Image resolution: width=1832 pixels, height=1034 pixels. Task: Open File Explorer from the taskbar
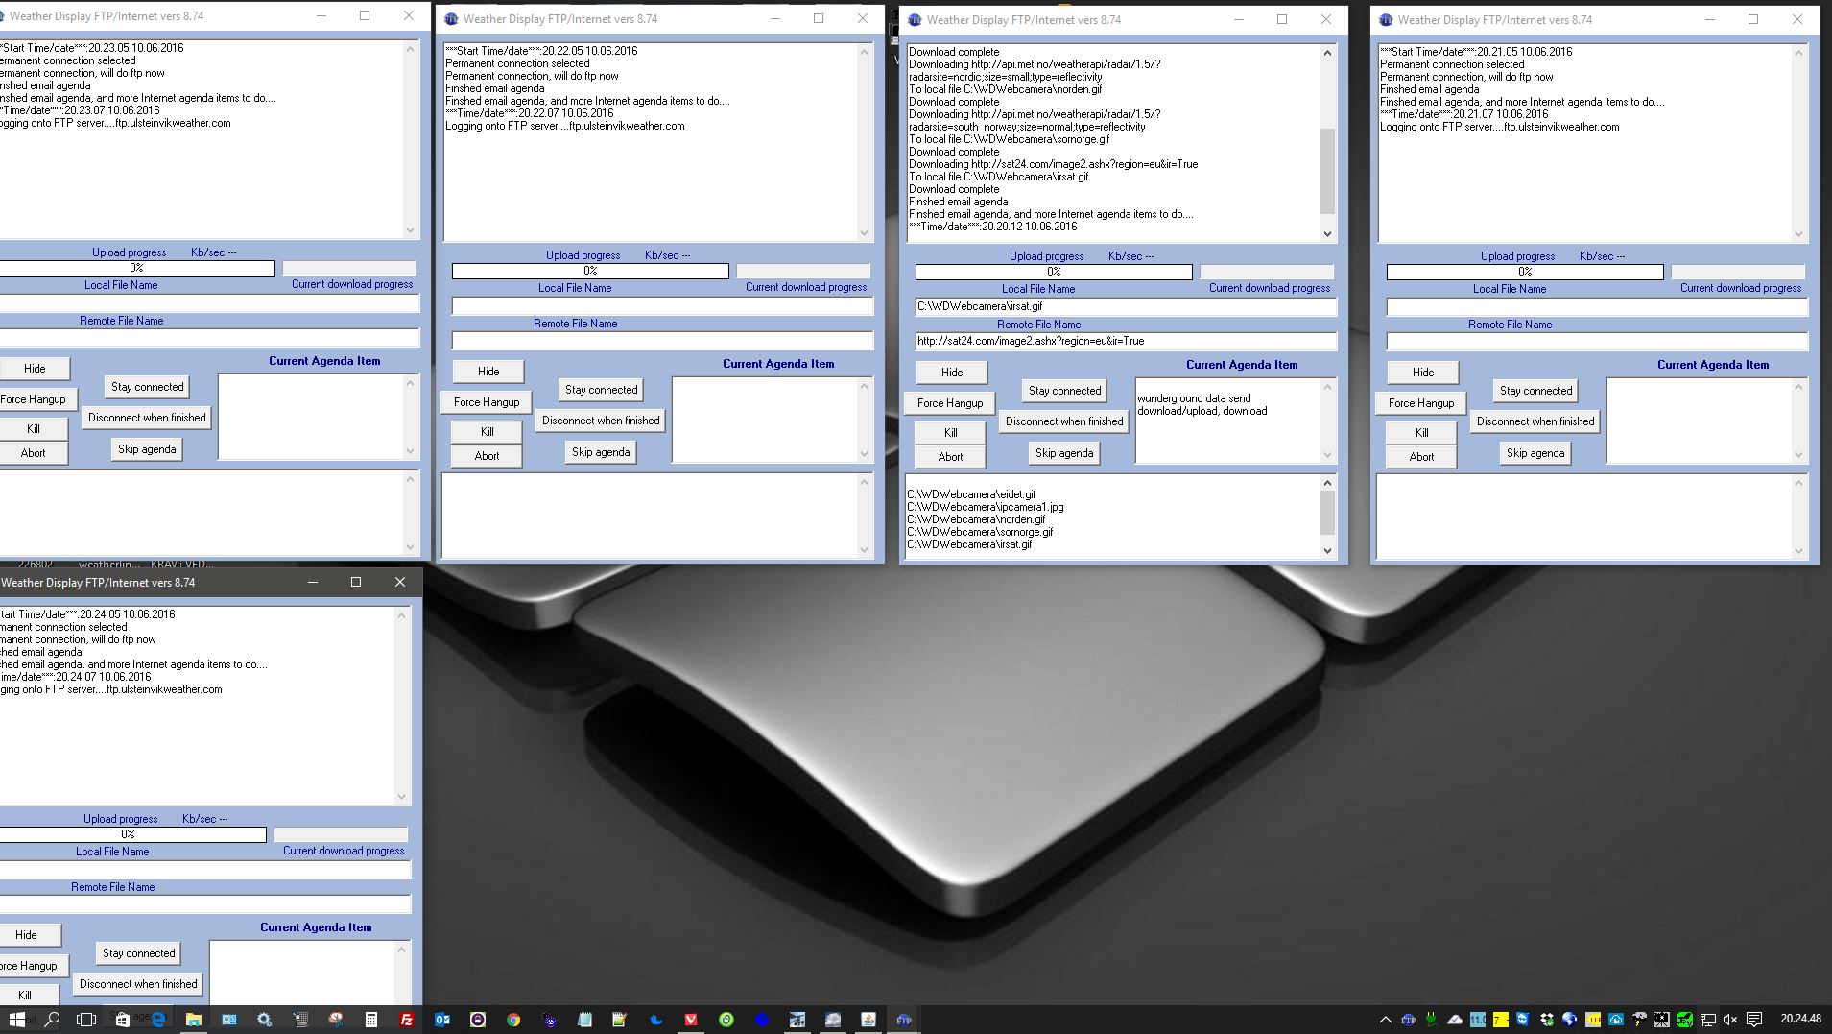click(193, 1020)
